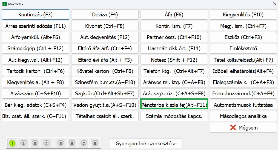Run Automatizmusok futtatása
The width and height of the screenshot is (278, 150).
coord(243,105)
